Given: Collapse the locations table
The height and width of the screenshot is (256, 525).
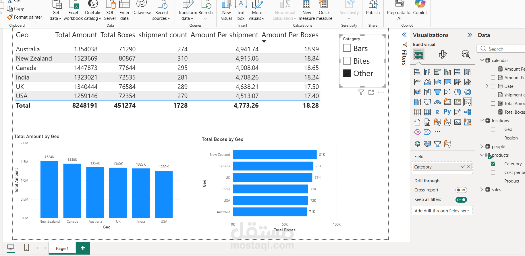Looking at the screenshot, I should 482,121.
